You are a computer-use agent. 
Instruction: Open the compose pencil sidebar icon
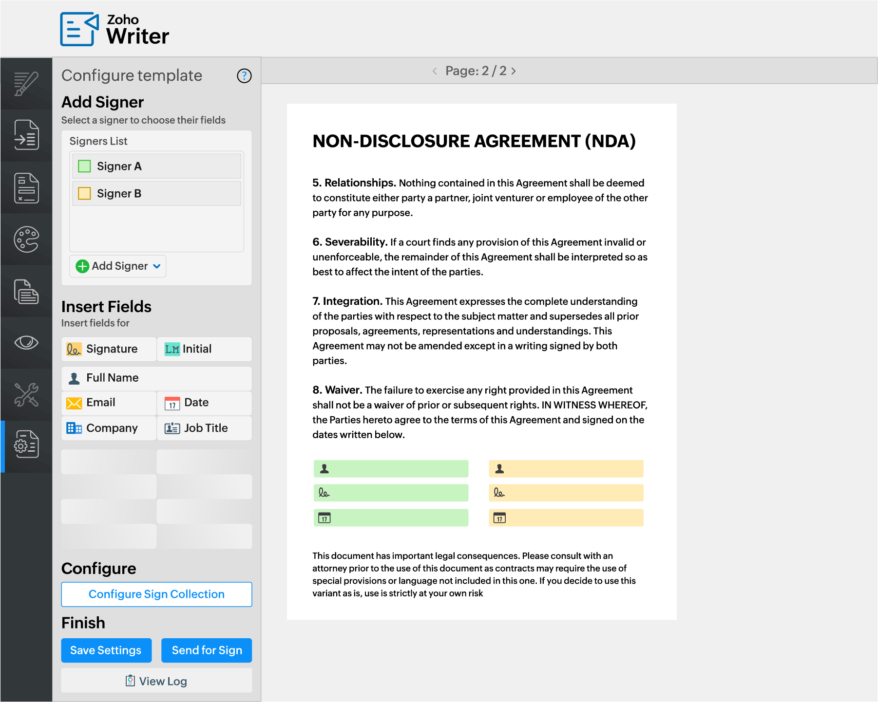[26, 84]
